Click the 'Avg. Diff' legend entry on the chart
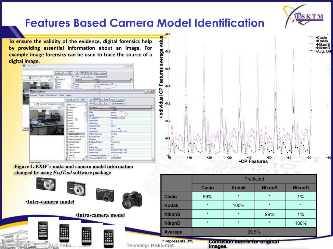 (x=320, y=51)
